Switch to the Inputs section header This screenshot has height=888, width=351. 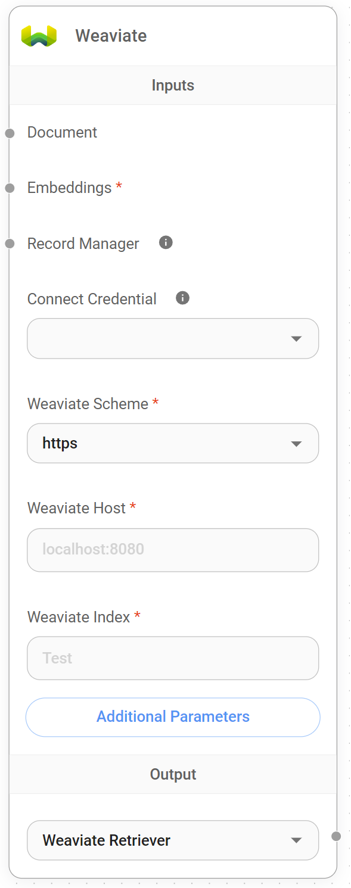click(173, 85)
